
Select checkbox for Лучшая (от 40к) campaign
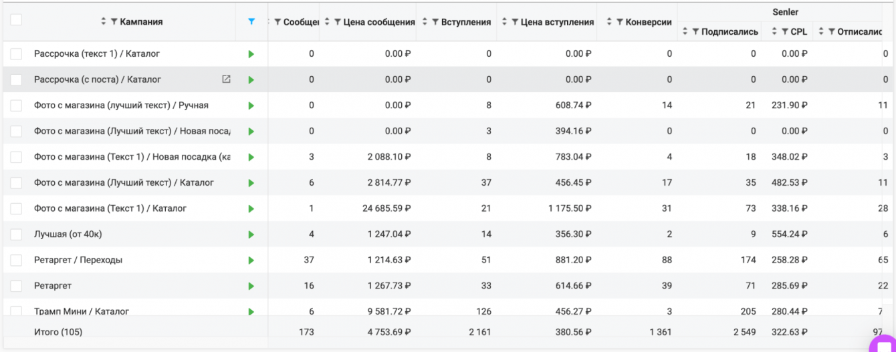tap(16, 234)
